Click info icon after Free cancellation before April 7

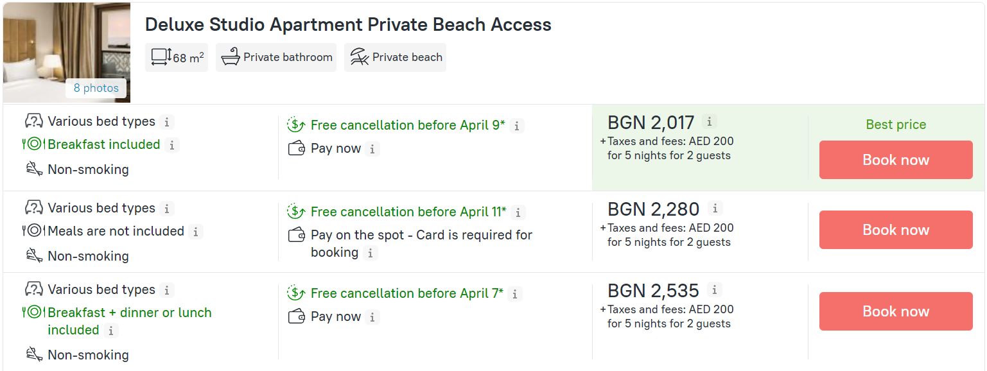516,294
